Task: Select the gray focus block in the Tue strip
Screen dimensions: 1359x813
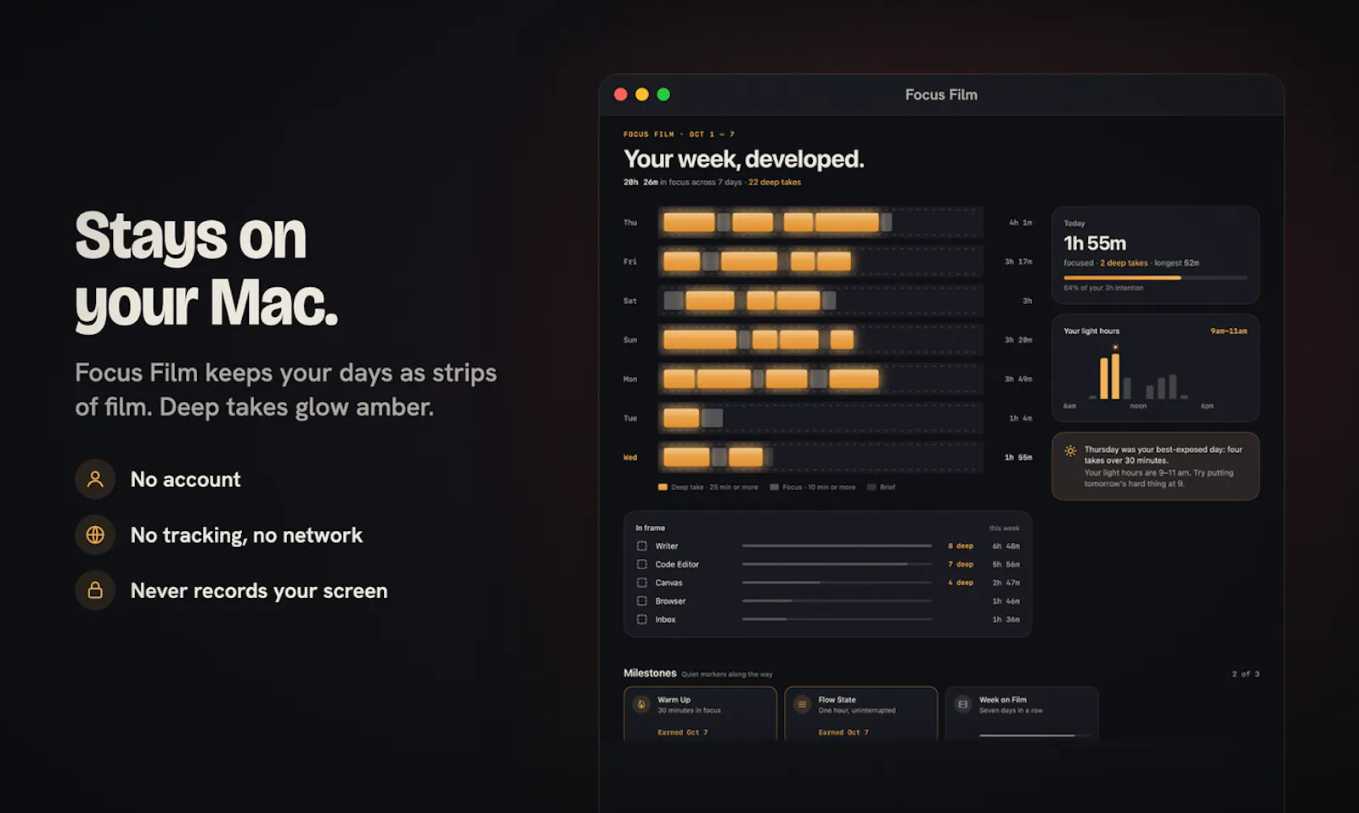Action: tap(713, 418)
